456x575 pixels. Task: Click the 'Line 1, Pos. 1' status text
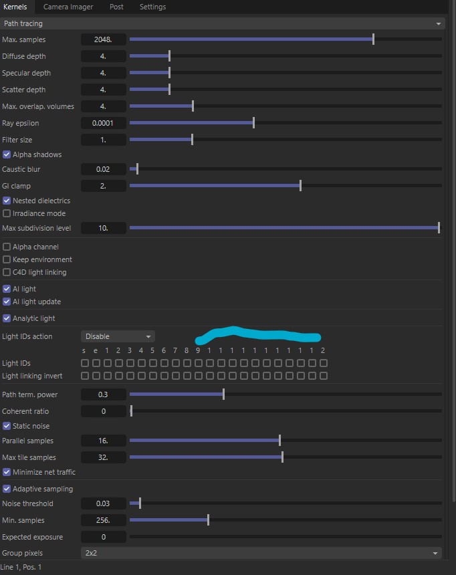[x=21, y=567]
